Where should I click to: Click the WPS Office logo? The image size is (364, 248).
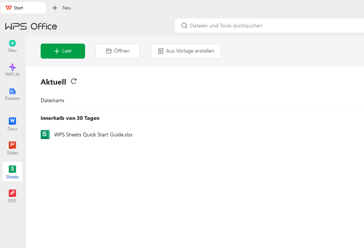coord(31,26)
